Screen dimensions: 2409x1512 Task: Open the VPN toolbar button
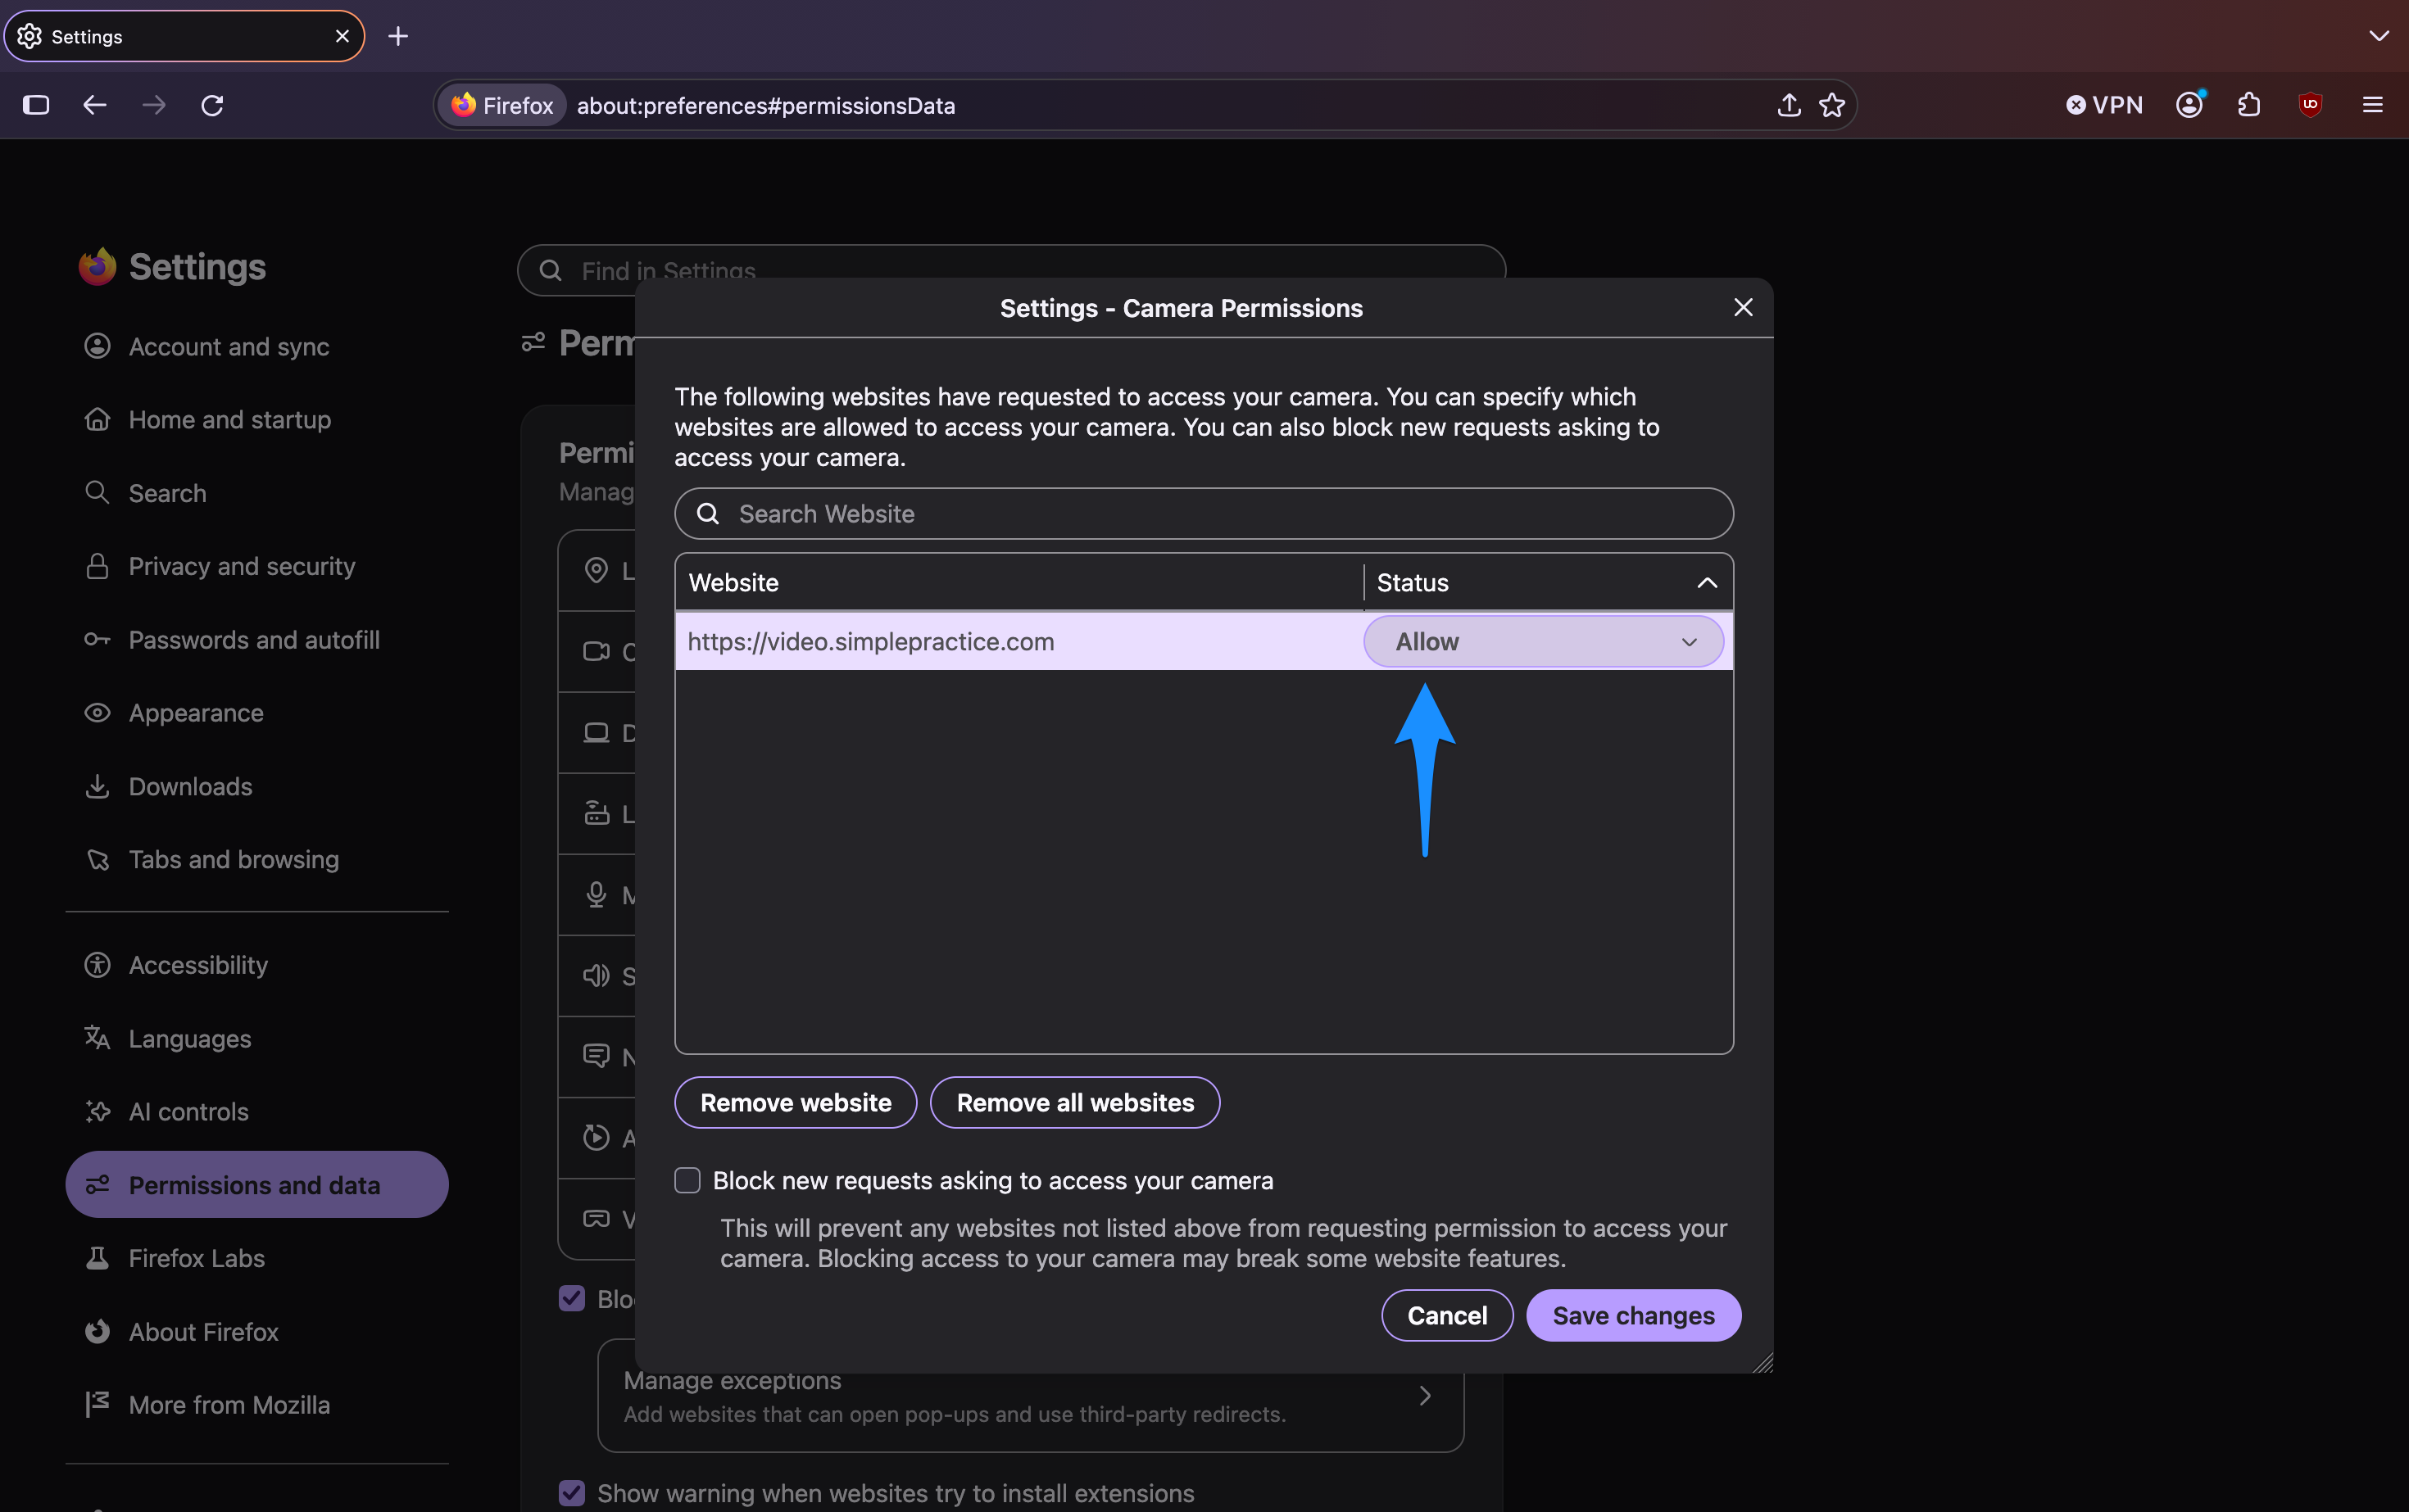[2104, 105]
